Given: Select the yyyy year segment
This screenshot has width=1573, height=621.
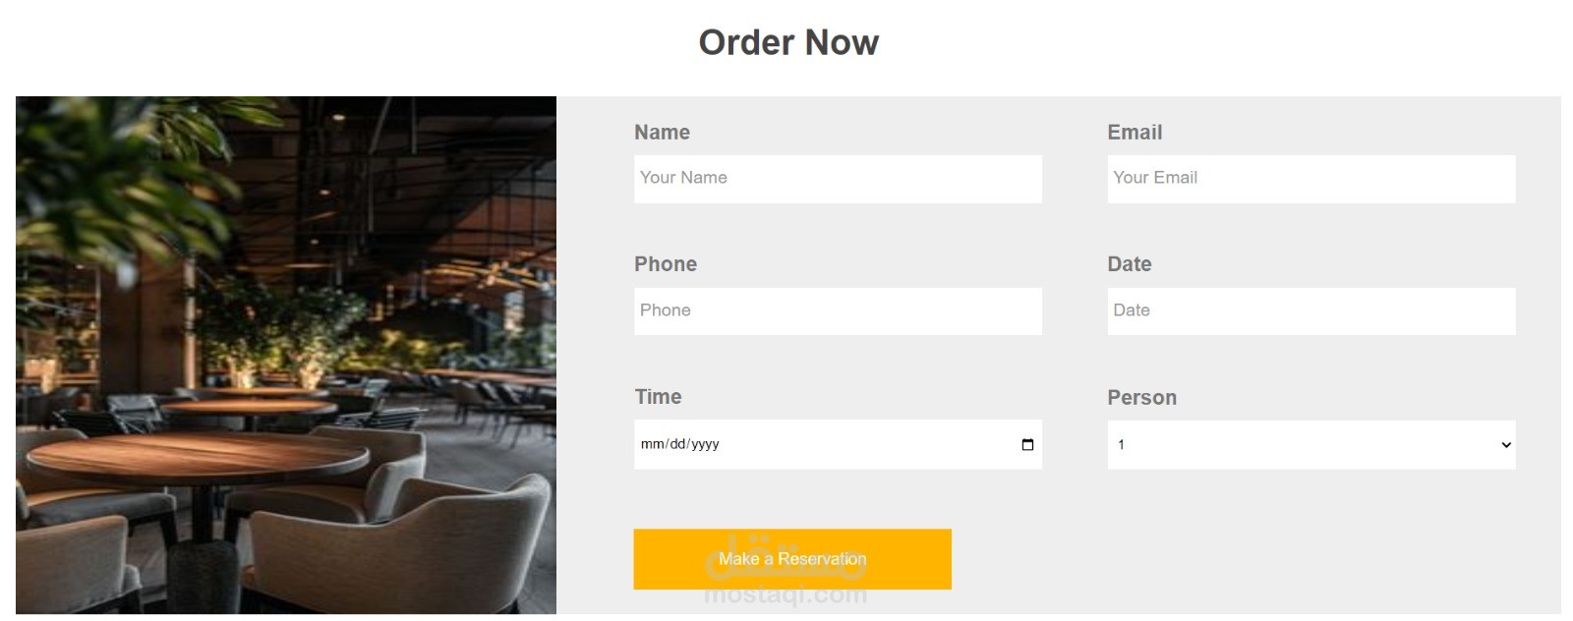Looking at the screenshot, I should point(705,444).
